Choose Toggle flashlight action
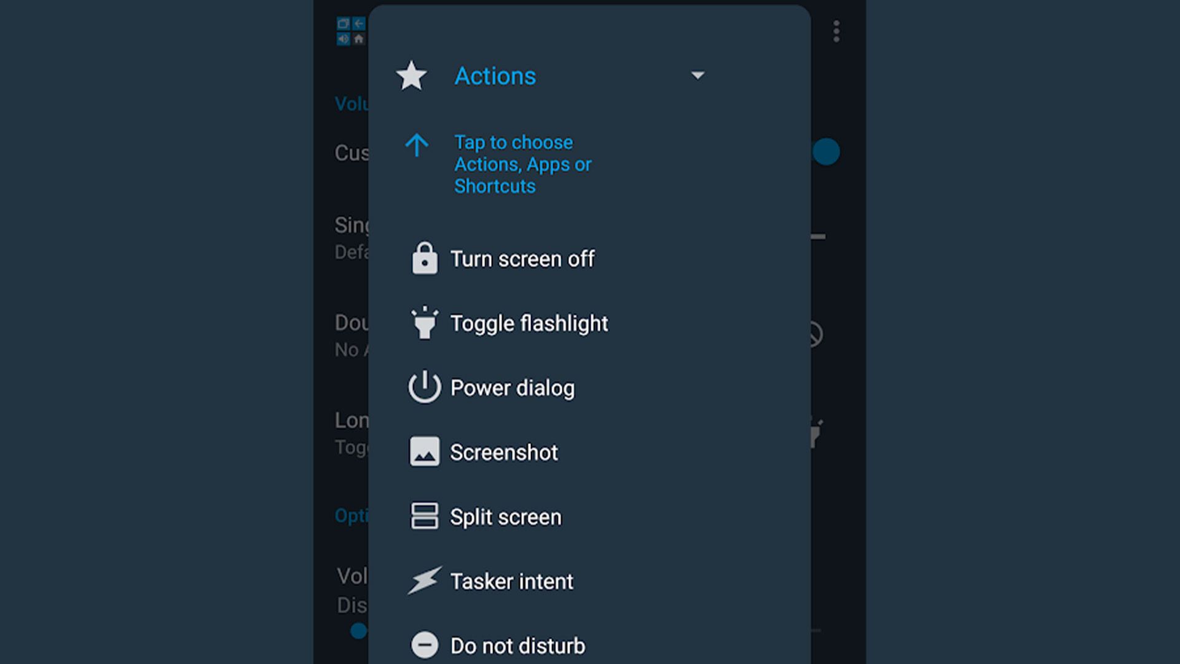The image size is (1180, 664). [529, 323]
